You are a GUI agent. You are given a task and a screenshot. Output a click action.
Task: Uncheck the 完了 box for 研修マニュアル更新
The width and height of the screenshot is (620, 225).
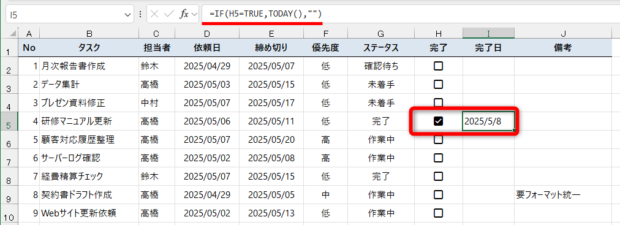(438, 121)
